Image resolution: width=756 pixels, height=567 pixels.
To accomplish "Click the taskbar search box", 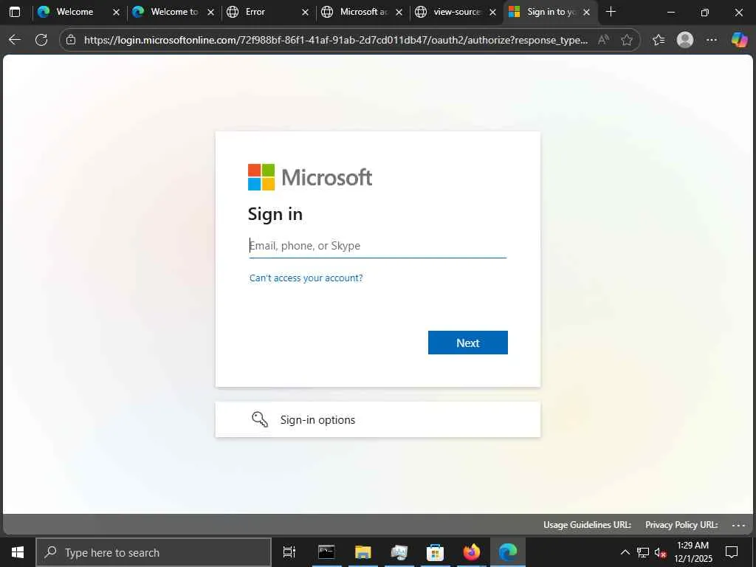I will pos(154,552).
